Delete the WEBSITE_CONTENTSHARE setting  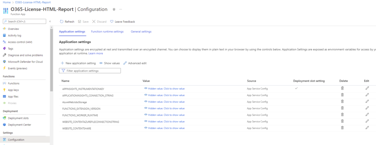click(342, 128)
